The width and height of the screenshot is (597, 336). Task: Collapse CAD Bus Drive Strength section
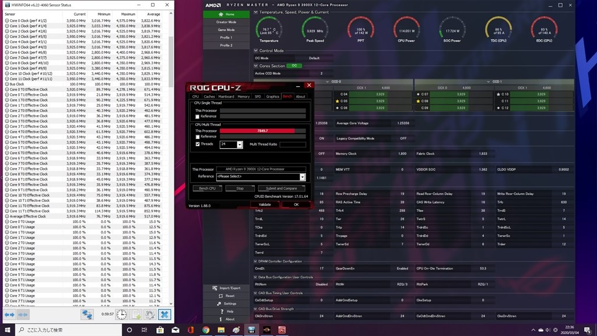click(x=255, y=309)
